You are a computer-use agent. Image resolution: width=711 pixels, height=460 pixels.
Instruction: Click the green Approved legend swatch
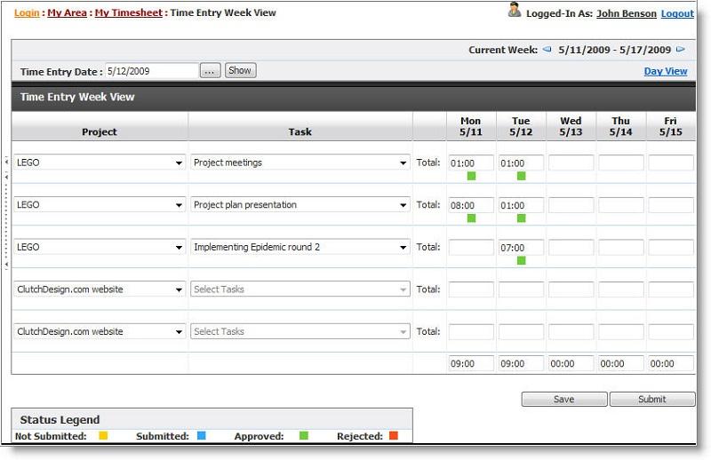tap(304, 435)
